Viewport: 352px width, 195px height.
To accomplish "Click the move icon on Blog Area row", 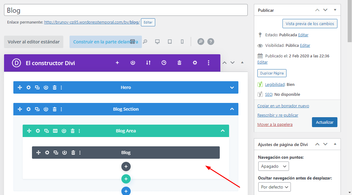I will pyautogui.click(x=29, y=131).
